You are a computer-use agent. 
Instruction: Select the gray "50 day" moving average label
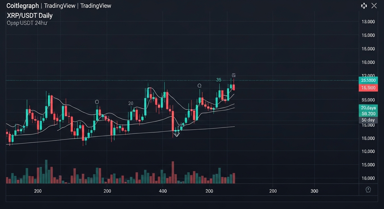click(x=368, y=120)
